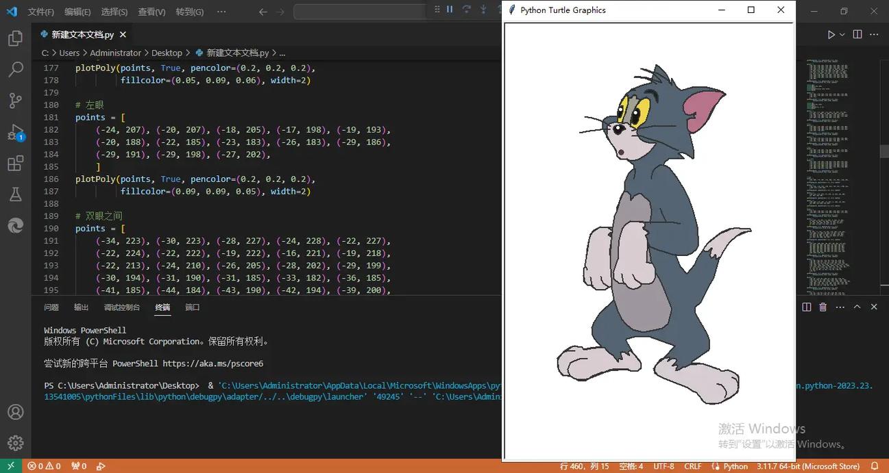Click code line number 186
The height and width of the screenshot is (473, 889).
point(51,179)
